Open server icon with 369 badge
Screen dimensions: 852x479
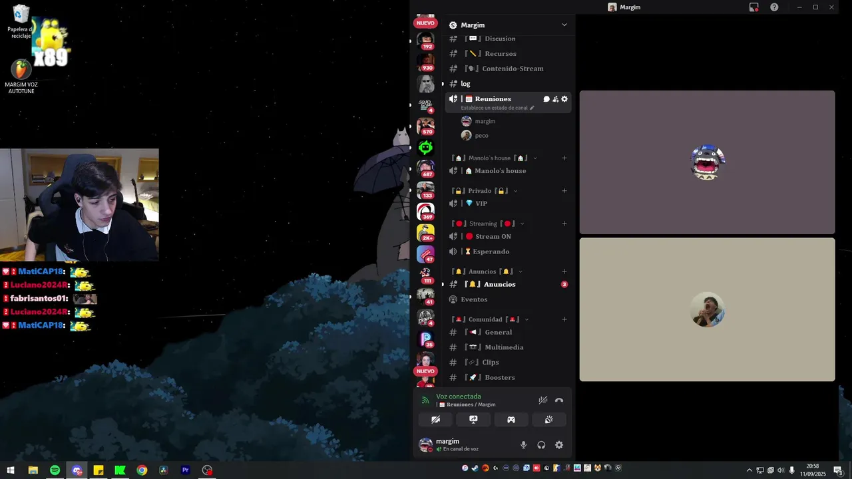click(425, 211)
